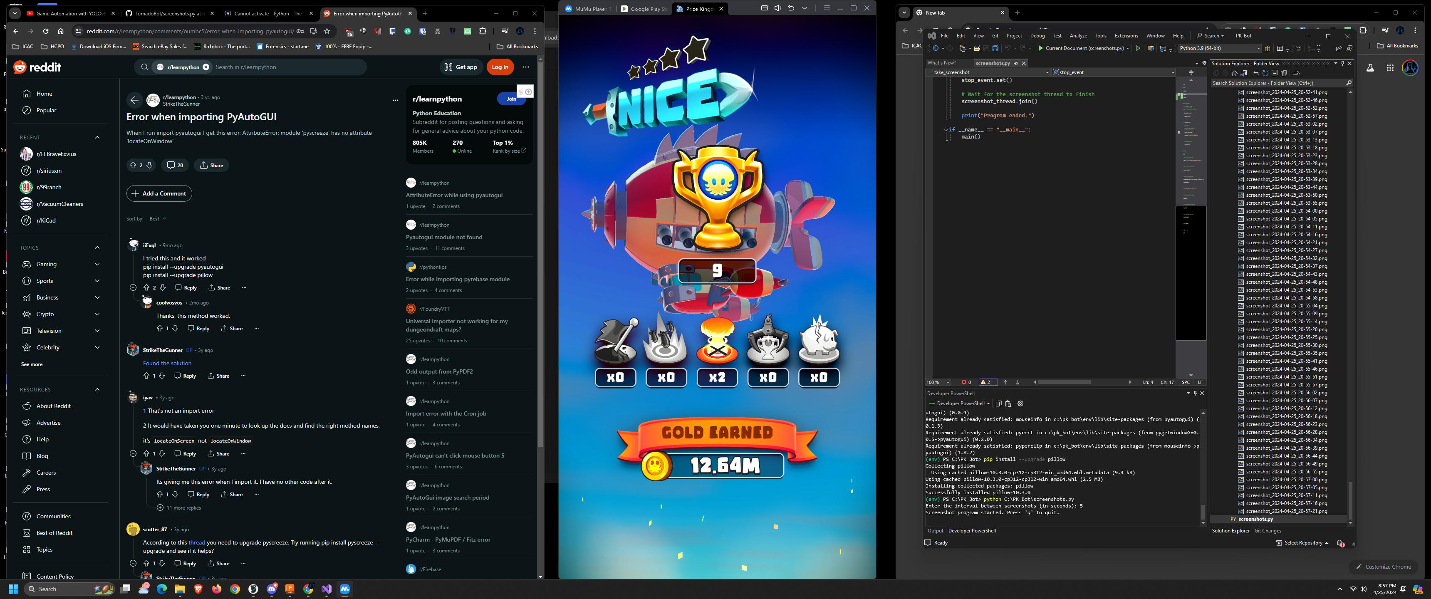Open the Debug menu in Visual Studio

(1037, 35)
